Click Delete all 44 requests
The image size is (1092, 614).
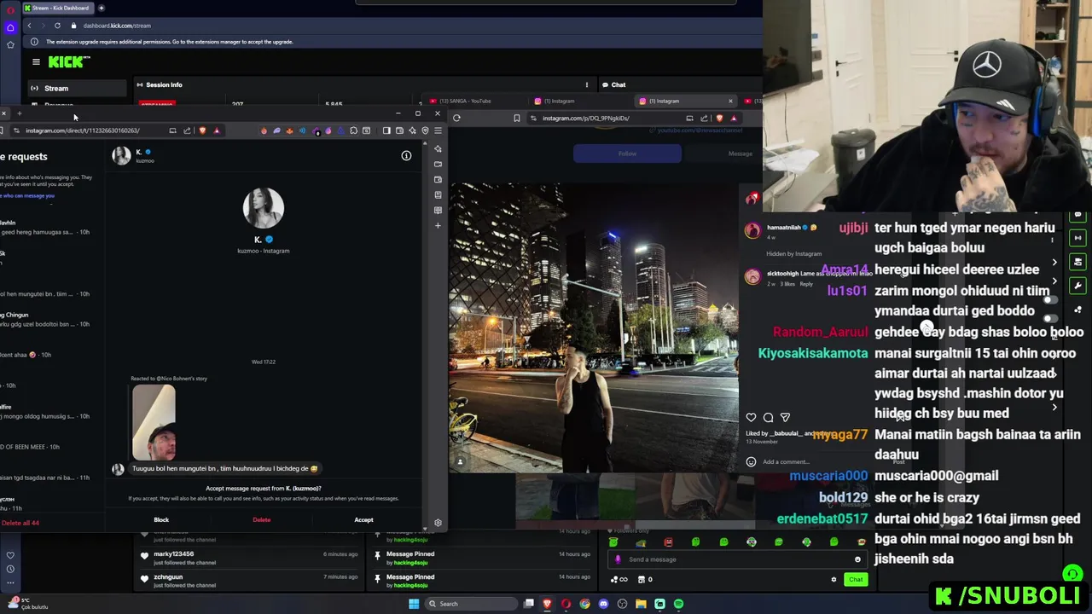(x=20, y=523)
